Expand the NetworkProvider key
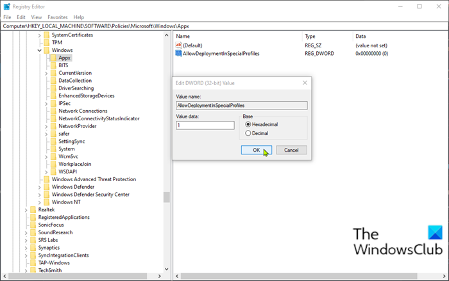Screen dimensions: 449x281 coord(46,126)
